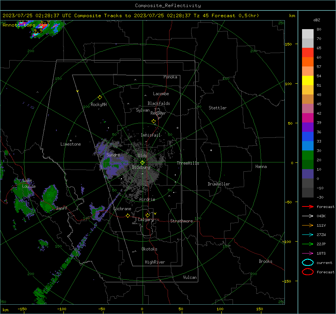
Task: Click the 'current' legend text
Action: pos(324,263)
